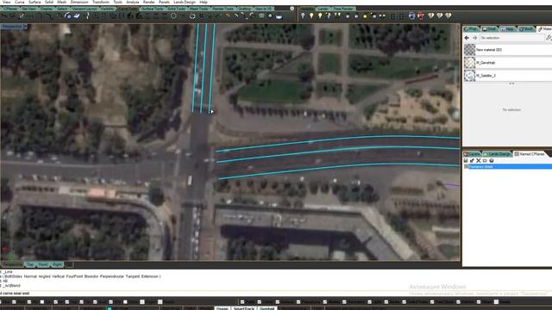Image resolution: width=552 pixels, height=310 pixels.
Task: Toggle Osnap in the status bar
Action: 223,308
